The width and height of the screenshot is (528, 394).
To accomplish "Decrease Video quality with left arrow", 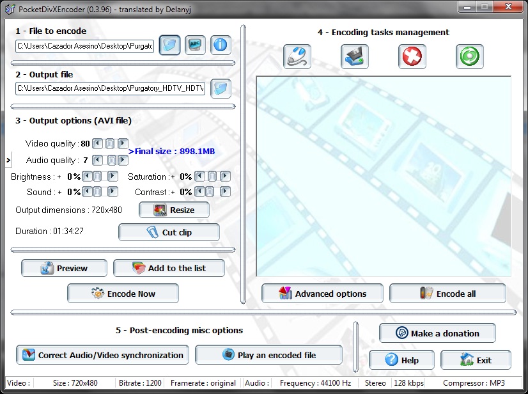I will pyautogui.click(x=97, y=143).
